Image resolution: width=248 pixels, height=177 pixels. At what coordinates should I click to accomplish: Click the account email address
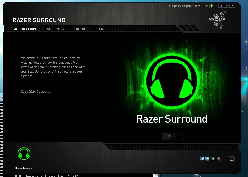click(184, 6)
